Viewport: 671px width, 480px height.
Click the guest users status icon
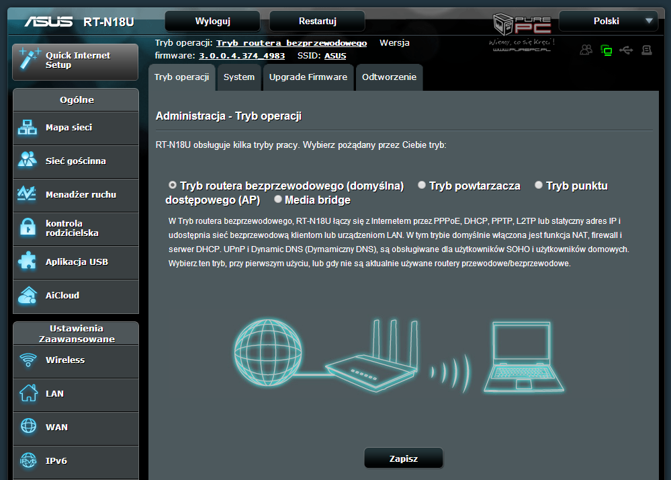(x=586, y=50)
